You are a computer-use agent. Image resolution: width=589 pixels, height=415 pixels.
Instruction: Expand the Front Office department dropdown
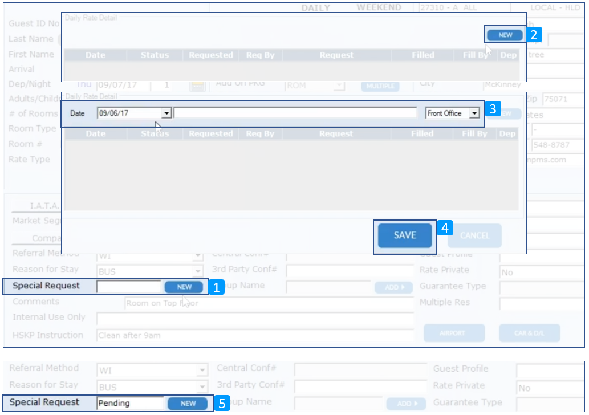coord(474,113)
